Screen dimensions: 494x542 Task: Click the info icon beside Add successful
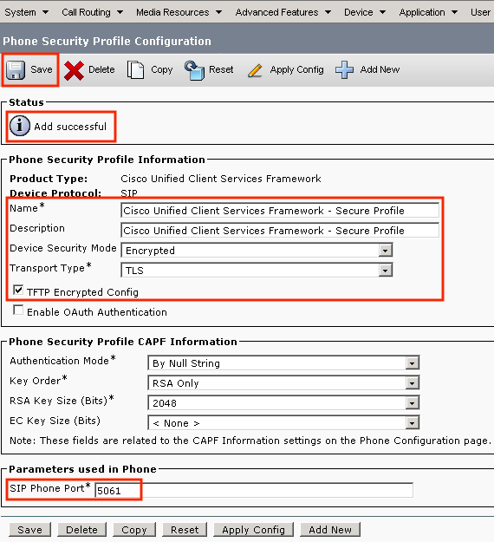tap(19, 126)
